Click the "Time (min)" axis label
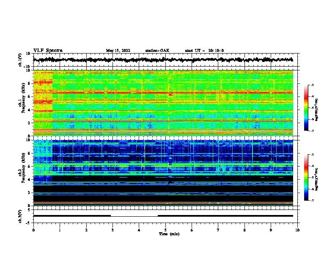Viewport: 335px width, 258px height. point(169,234)
